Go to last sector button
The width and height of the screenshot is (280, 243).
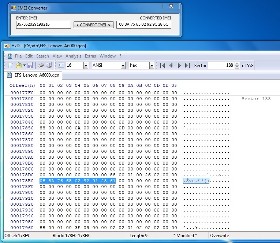187,66
